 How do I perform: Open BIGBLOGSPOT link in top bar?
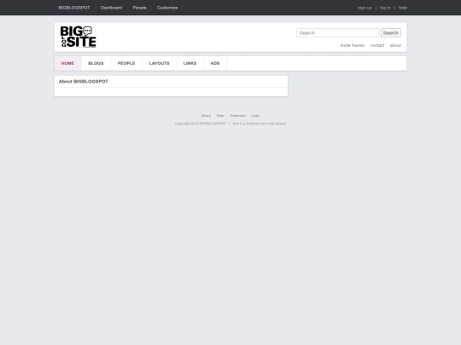click(x=74, y=8)
